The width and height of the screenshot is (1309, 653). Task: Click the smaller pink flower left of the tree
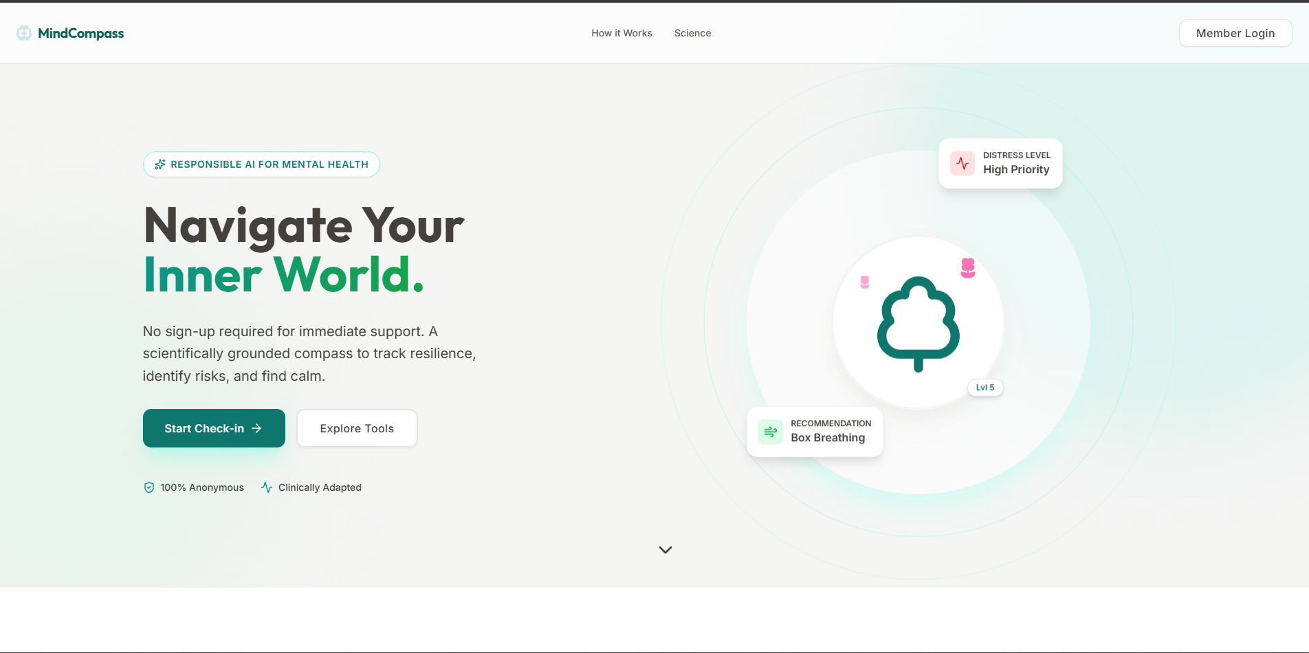[x=865, y=282]
